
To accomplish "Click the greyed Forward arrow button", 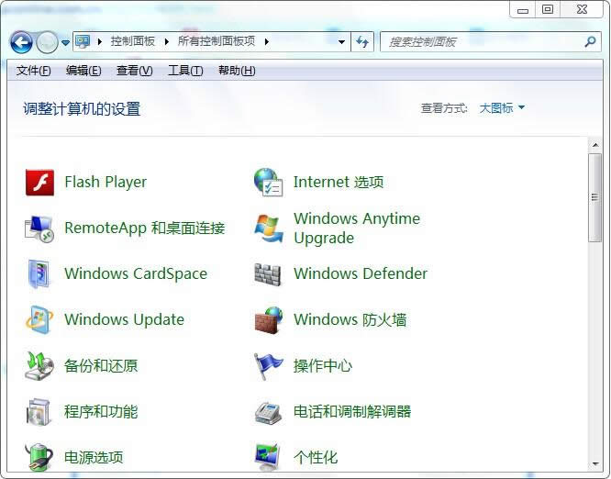I will 47,42.
